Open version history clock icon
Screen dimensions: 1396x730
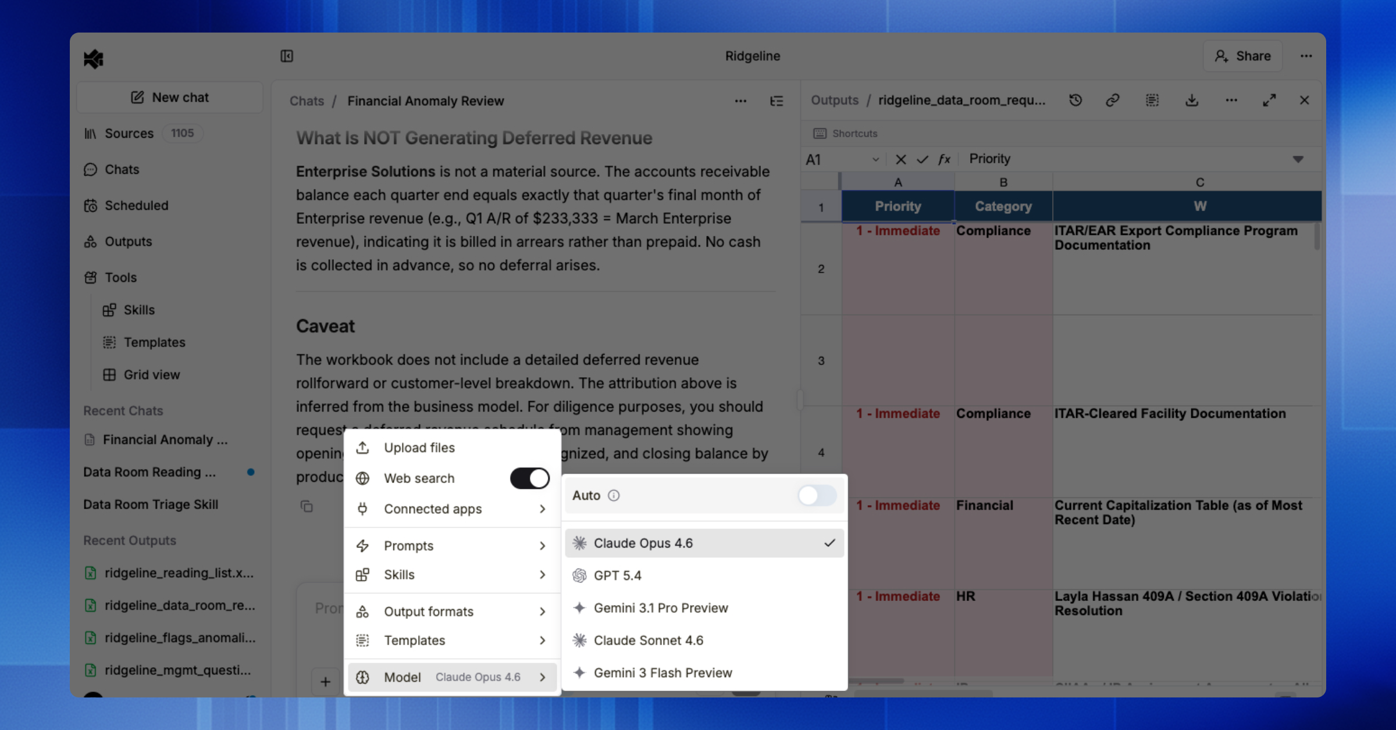click(x=1076, y=100)
